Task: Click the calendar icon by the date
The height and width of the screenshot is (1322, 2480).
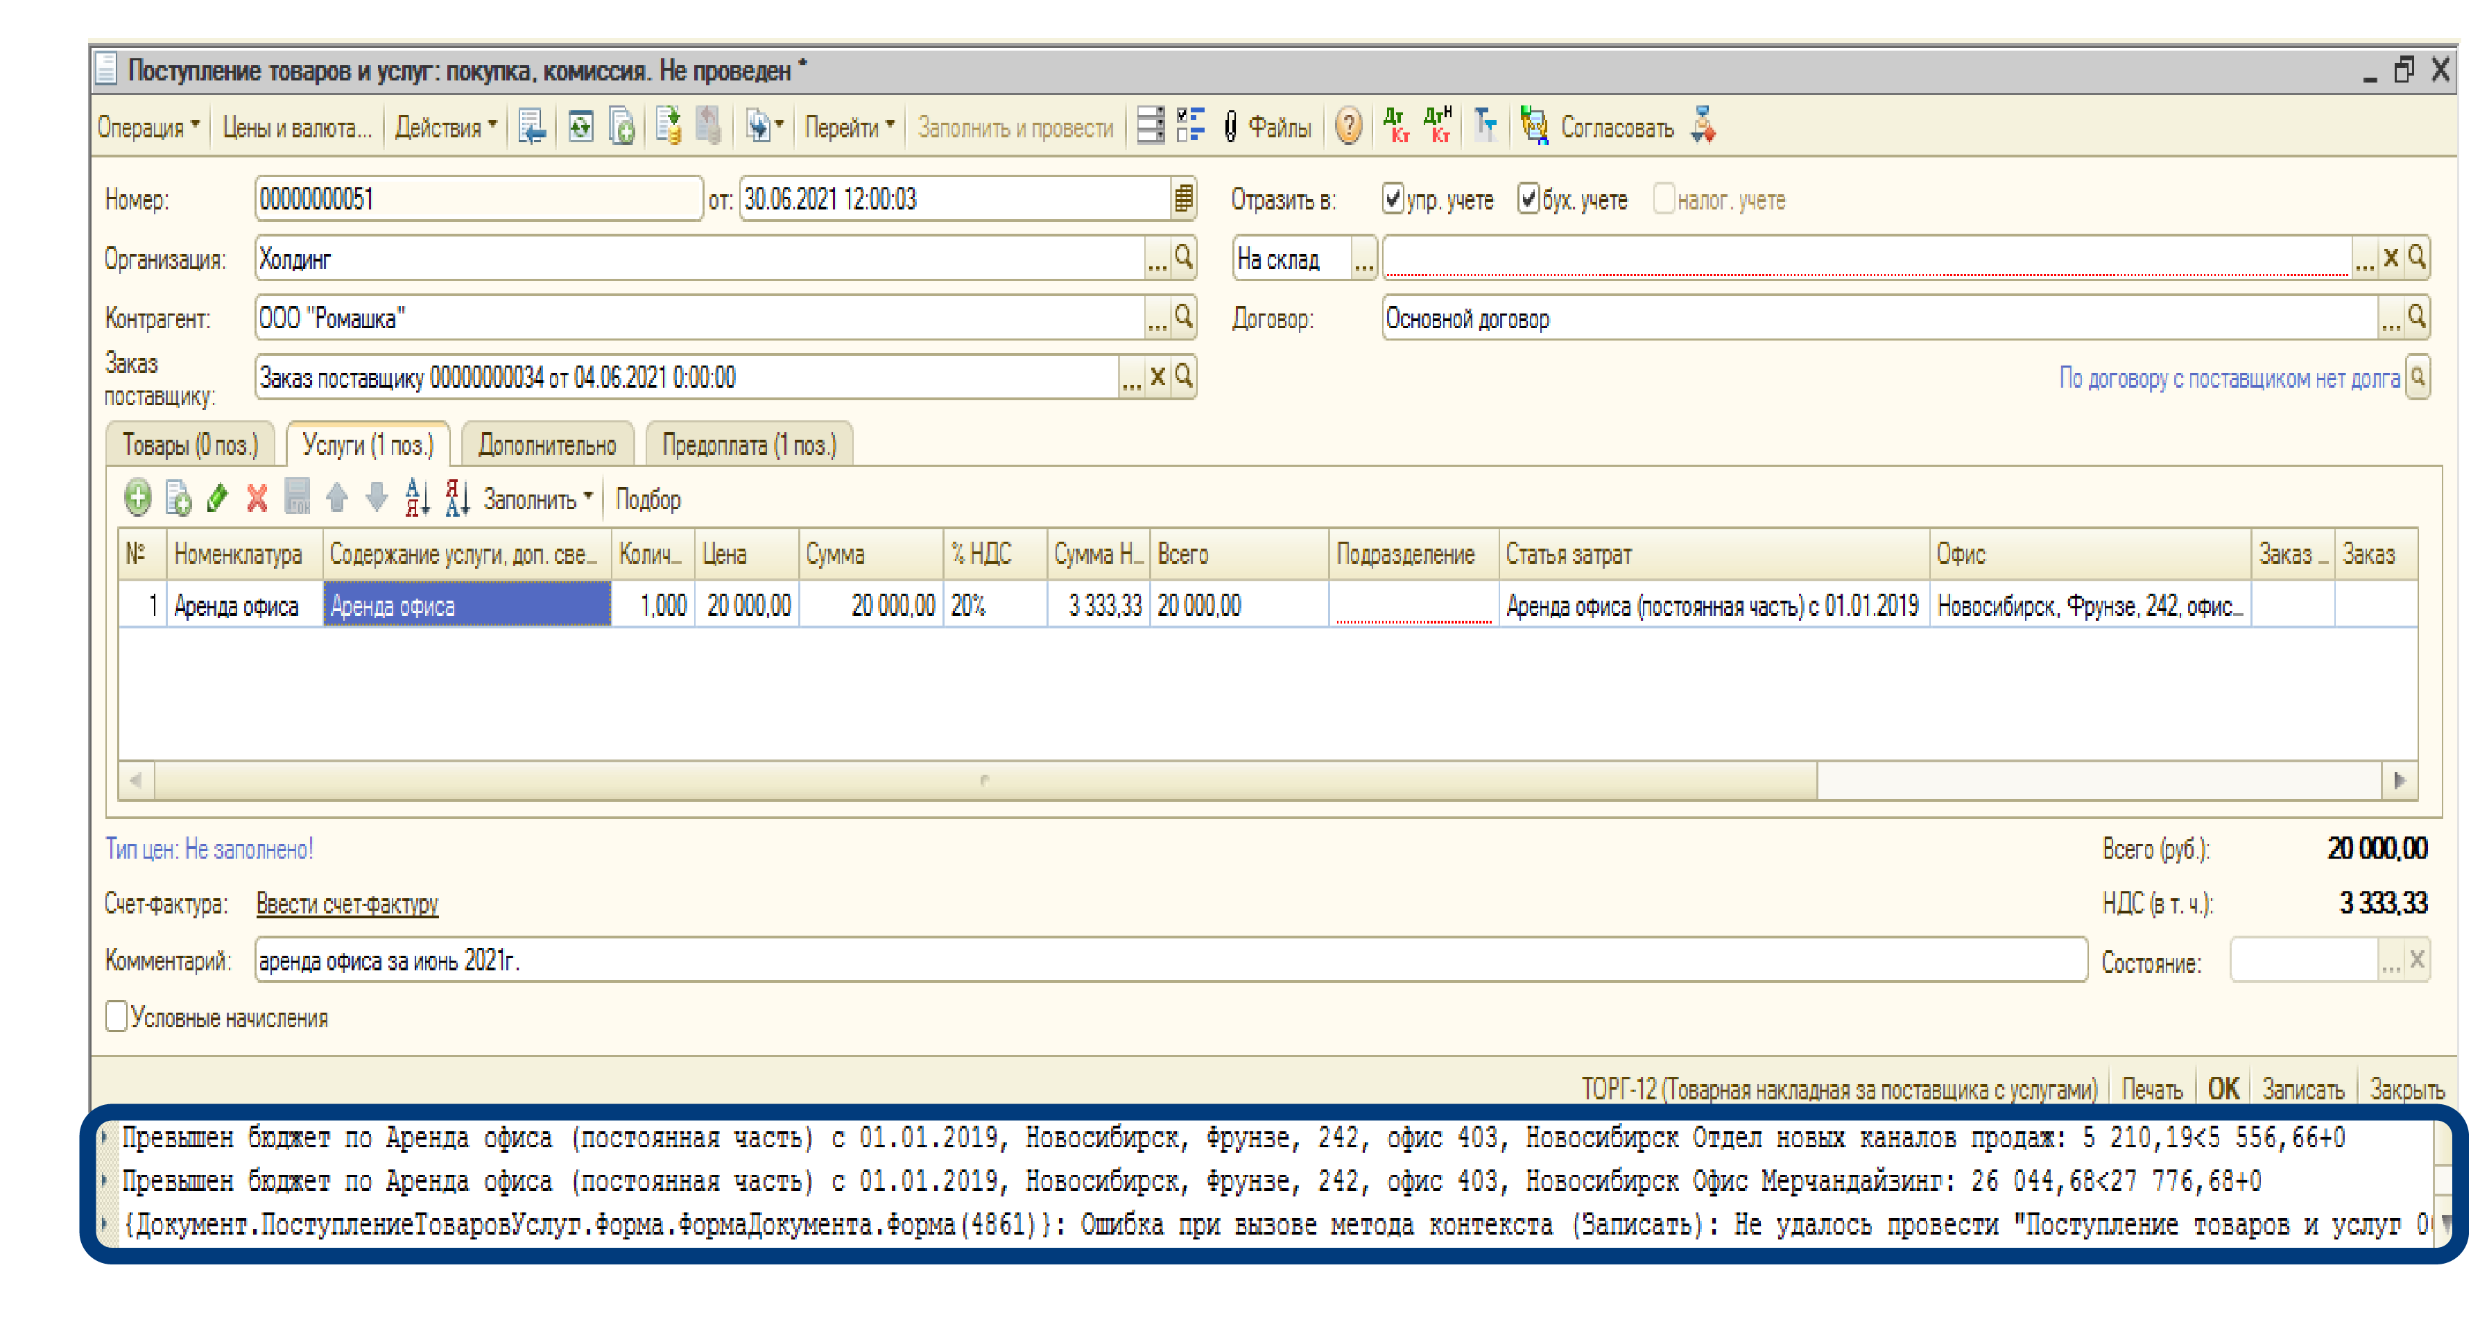Action: coord(1183,199)
